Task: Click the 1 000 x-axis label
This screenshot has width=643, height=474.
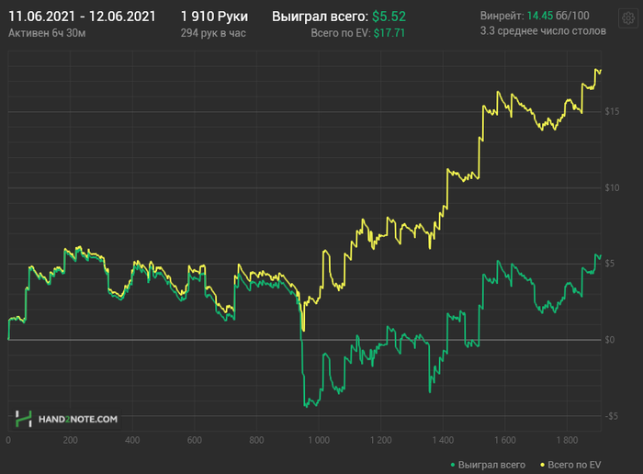Action: [x=319, y=440]
